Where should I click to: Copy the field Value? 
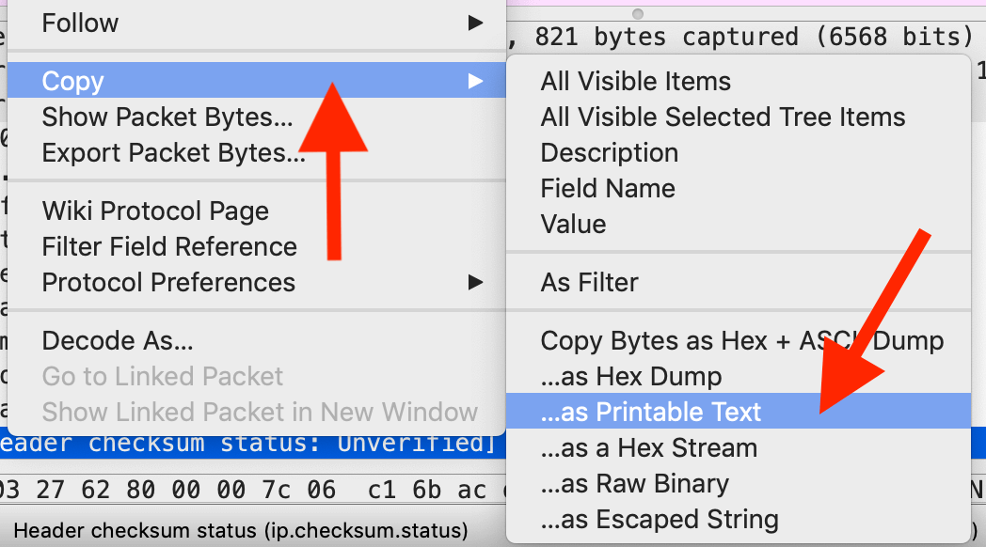click(x=573, y=225)
